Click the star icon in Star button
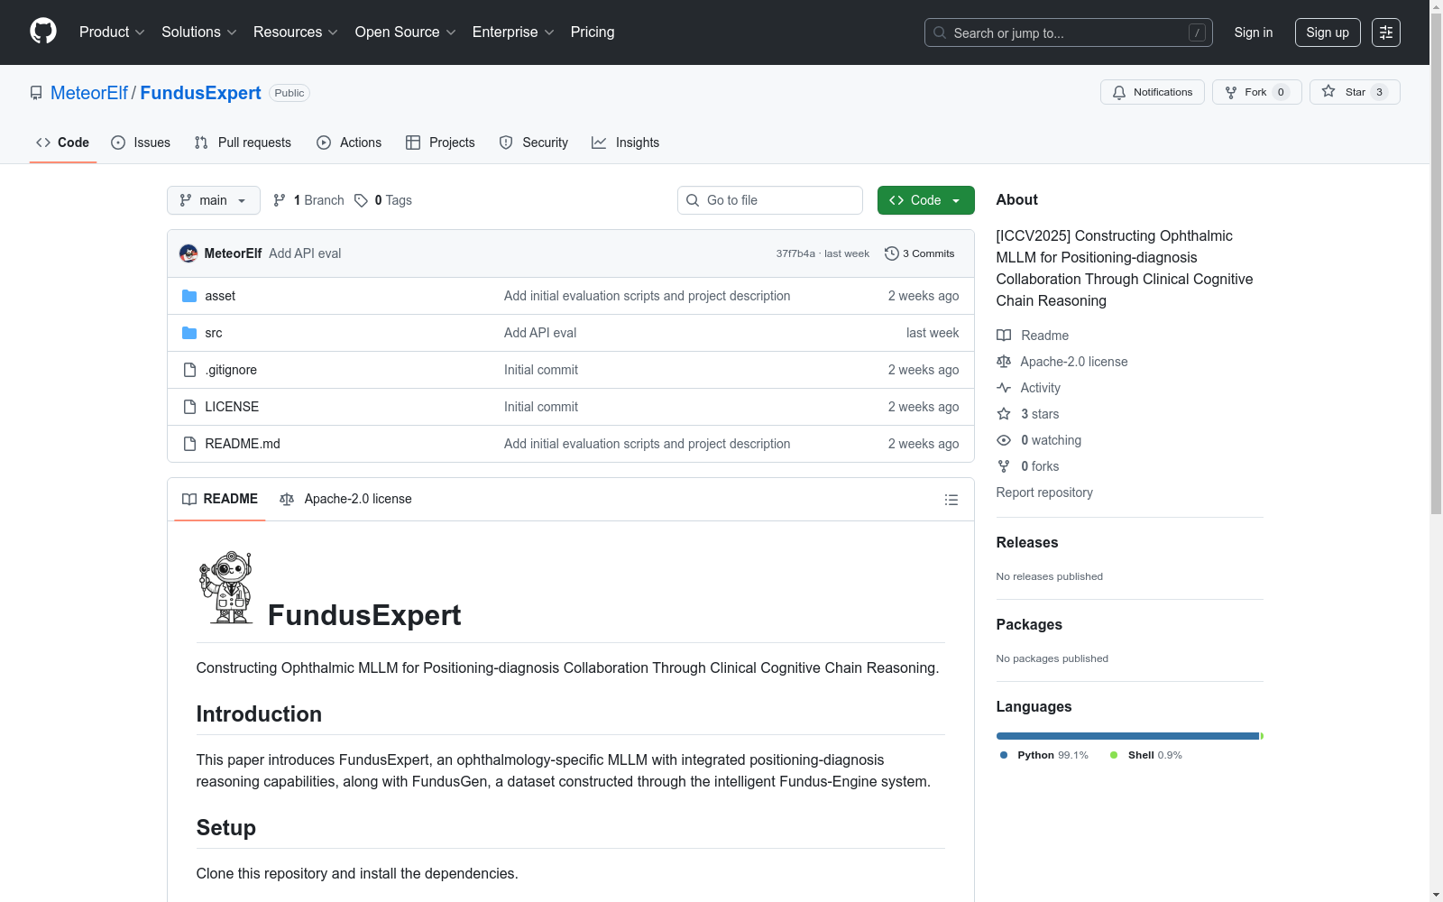This screenshot has width=1443, height=902. coord(1328,92)
